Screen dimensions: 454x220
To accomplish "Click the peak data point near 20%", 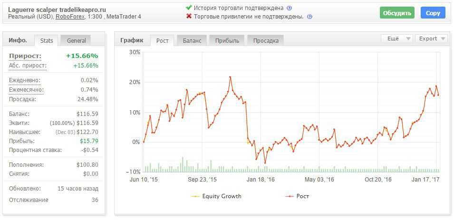I will [x=230, y=77].
